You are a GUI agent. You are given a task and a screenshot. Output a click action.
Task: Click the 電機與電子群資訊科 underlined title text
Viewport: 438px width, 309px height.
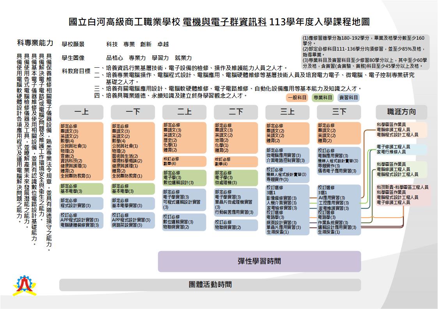[x=225, y=22]
